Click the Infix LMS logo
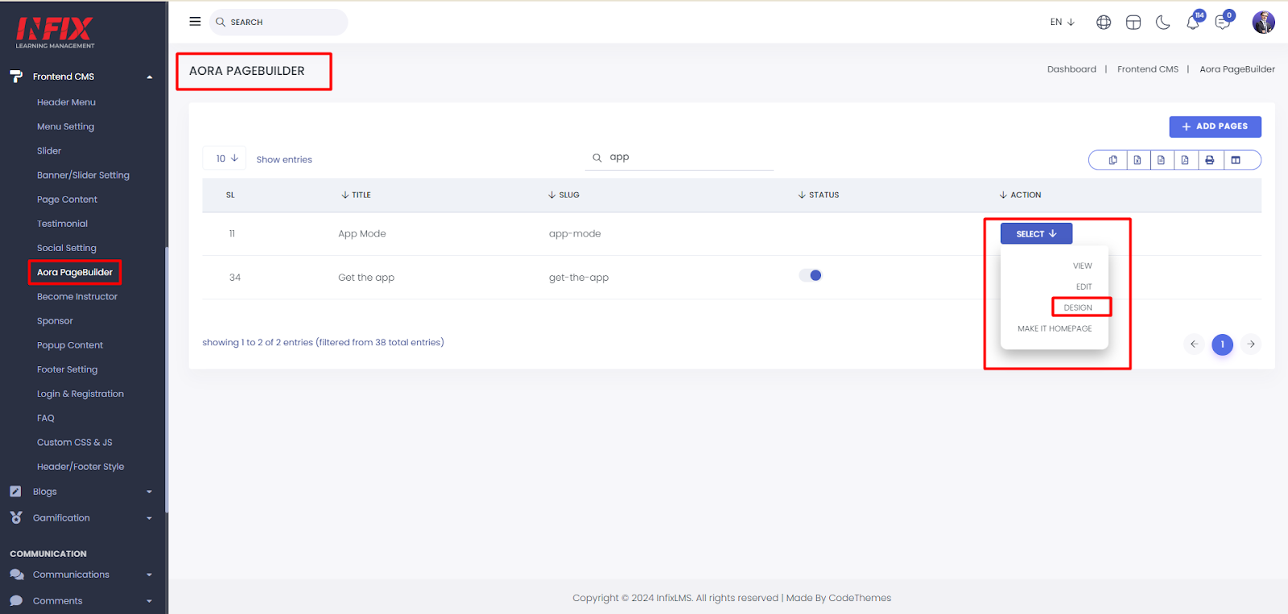 55,32
